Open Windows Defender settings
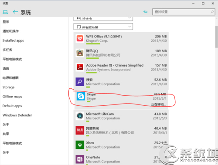218x165 pixels. pos(17,115)
